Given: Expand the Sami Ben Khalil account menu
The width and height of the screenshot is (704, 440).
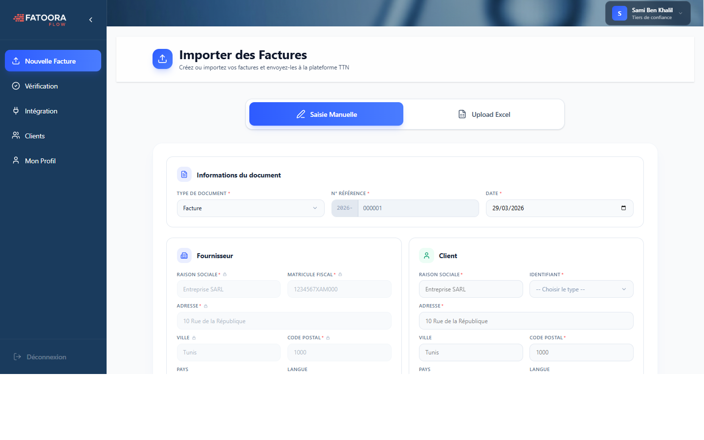Looking at the screenshot, I should (647, 13).
